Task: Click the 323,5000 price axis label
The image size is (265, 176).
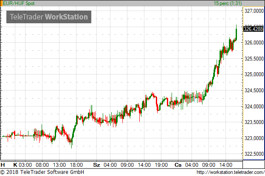Action: (254, 122)
